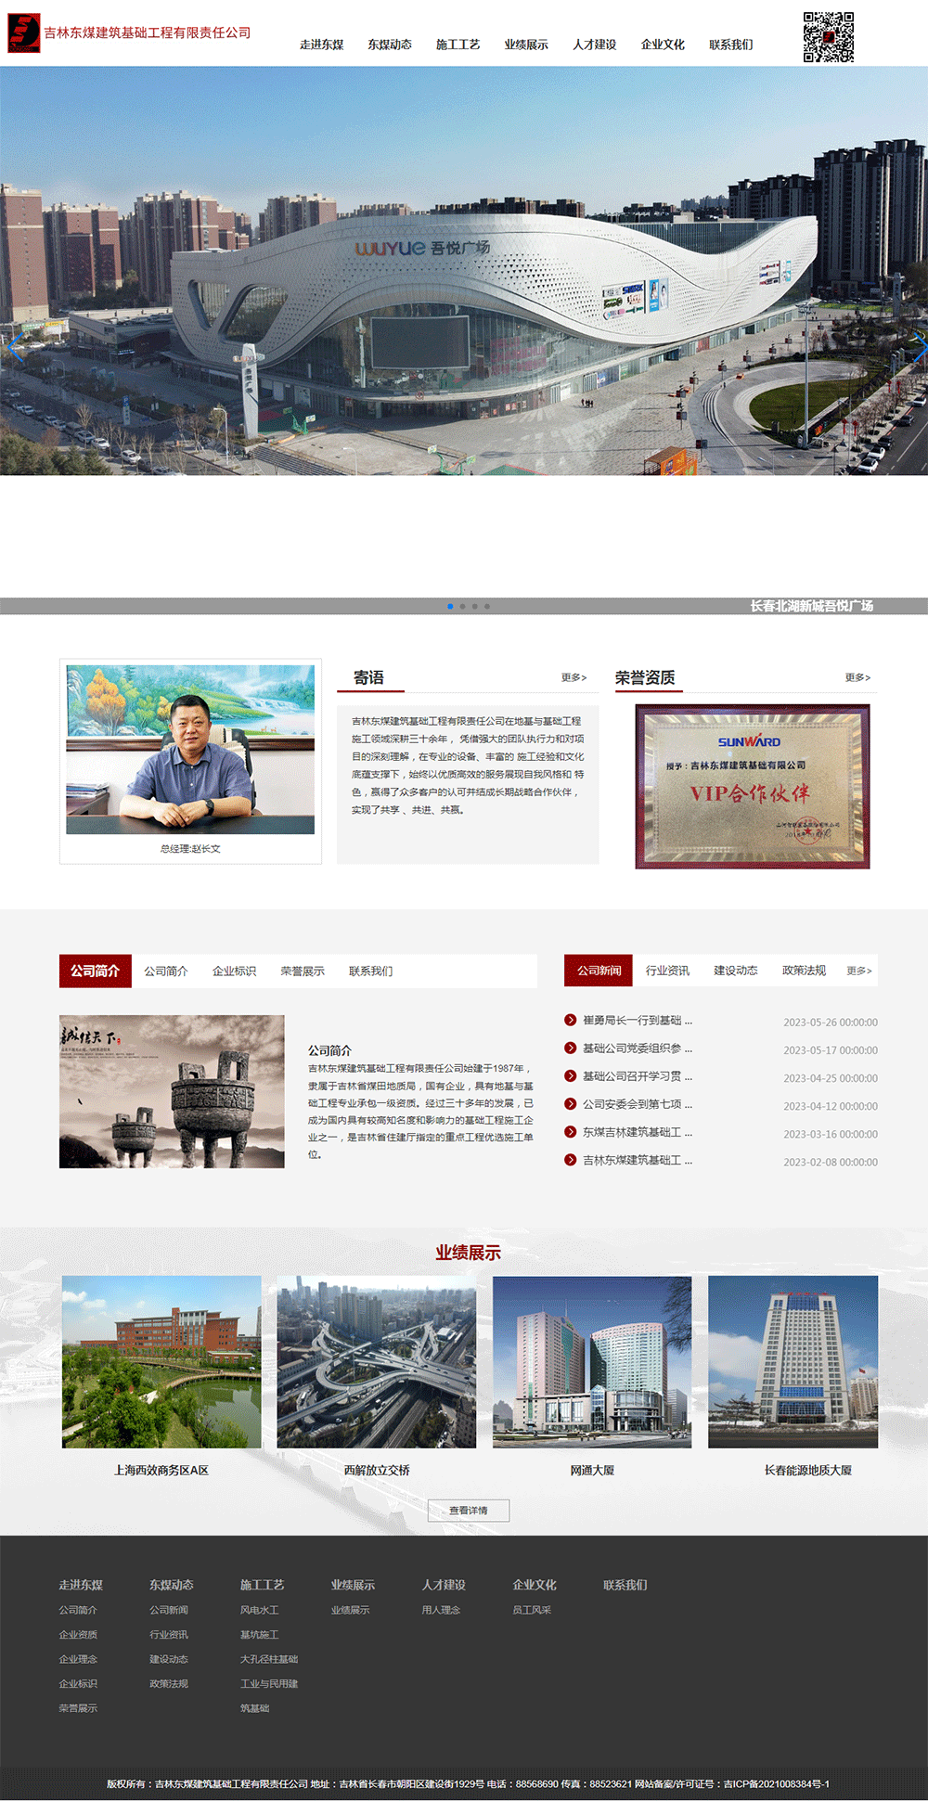Viewport: 928px width, 1801px height.
Task: Open the 长春能源地质大厦 project image
Action: click(793, 1362)
